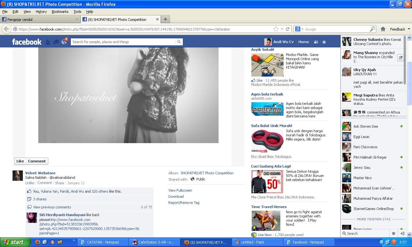Click Download photo link

point(176,197)
